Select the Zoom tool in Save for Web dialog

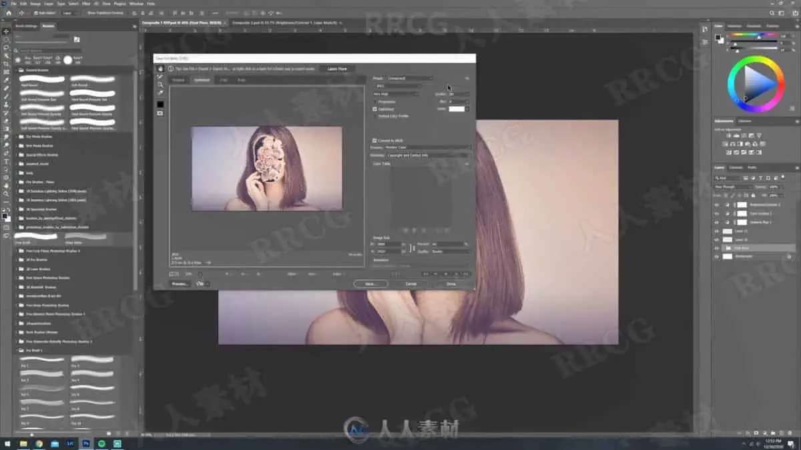click(x=160, y=85)
